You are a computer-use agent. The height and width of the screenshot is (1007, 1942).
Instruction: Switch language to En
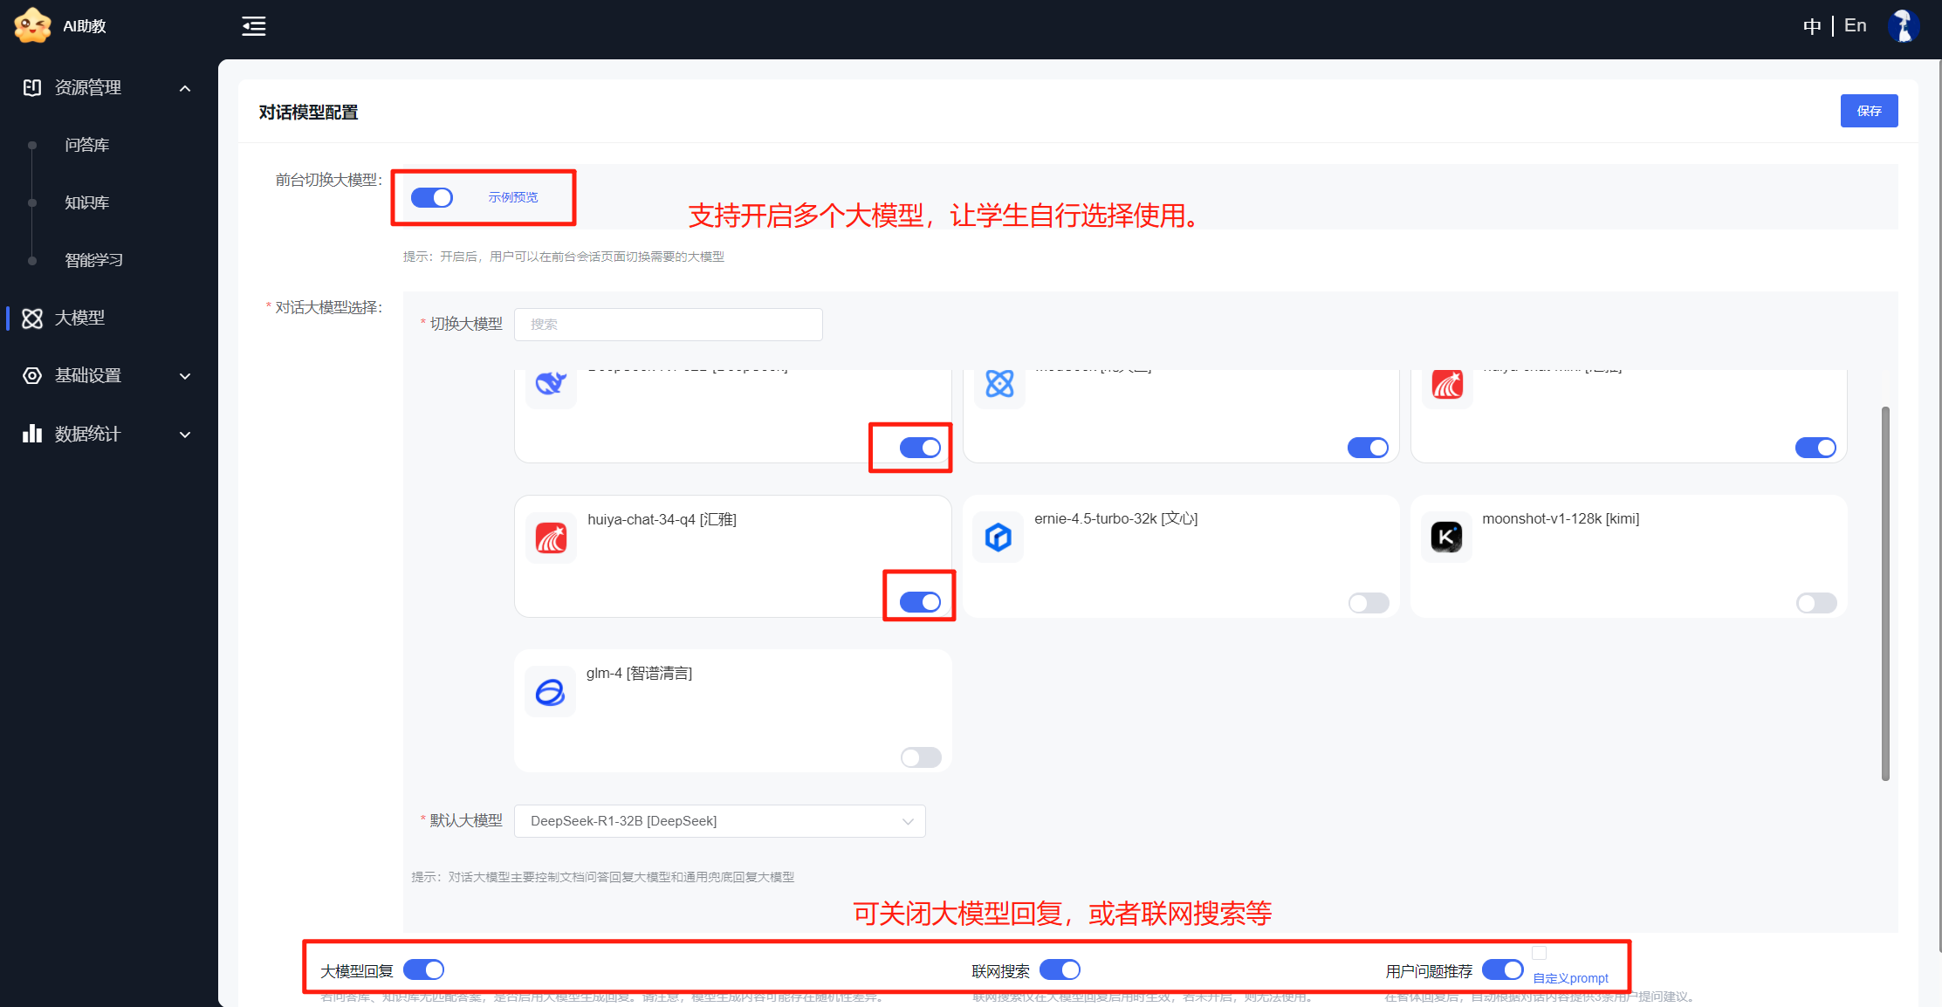point(1855,26)
